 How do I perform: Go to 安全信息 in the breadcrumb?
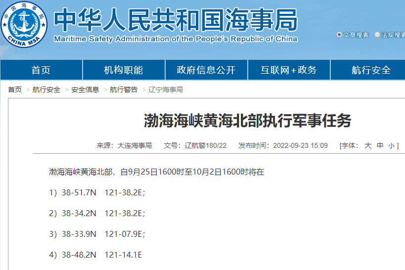(x=85, y=90)
